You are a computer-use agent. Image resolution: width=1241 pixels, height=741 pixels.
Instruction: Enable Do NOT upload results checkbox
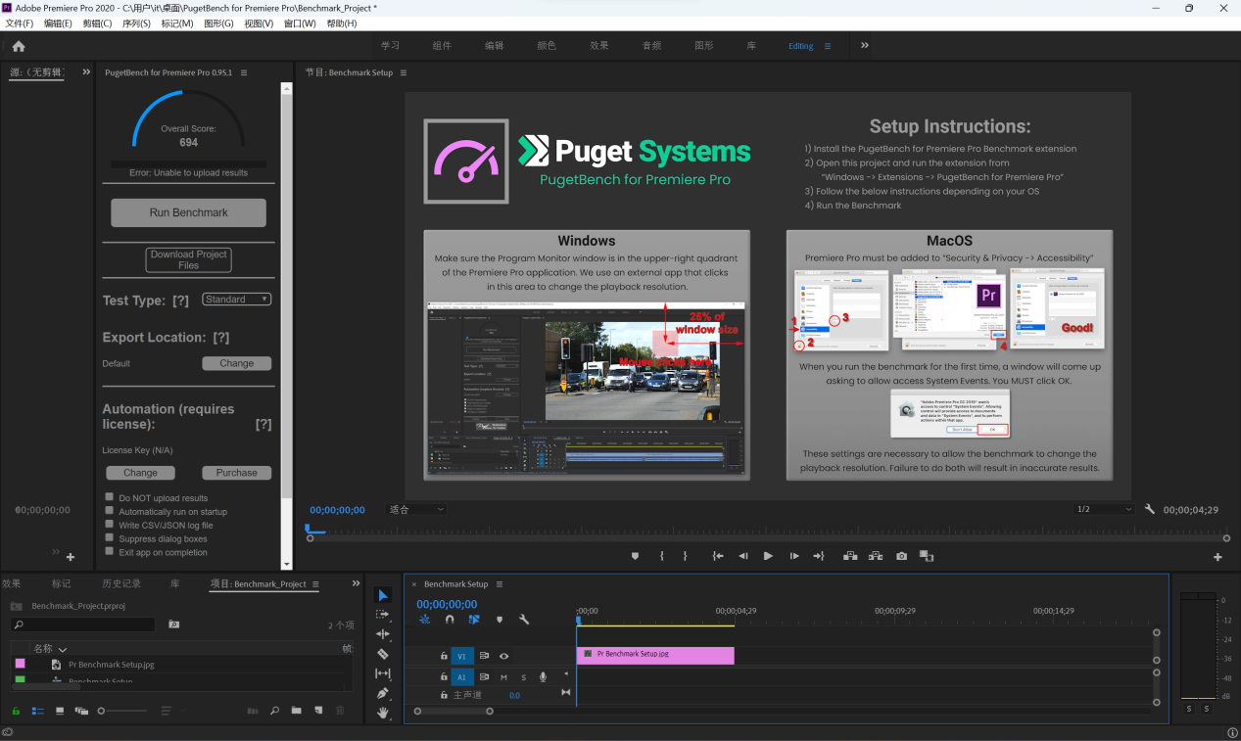[110, 497]
